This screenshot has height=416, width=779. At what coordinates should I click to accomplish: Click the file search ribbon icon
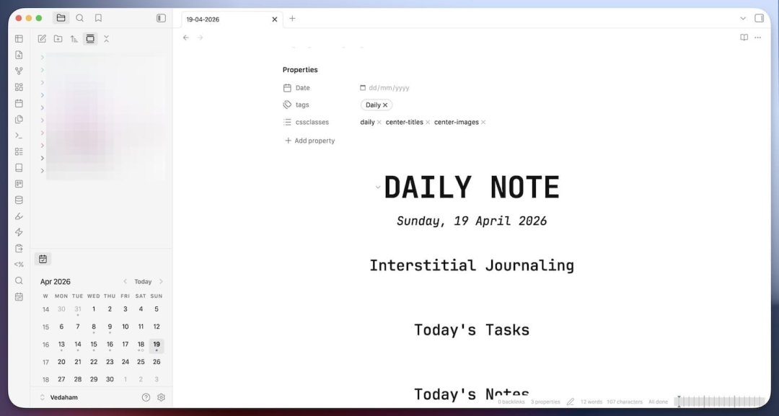[x=19, y=55]
